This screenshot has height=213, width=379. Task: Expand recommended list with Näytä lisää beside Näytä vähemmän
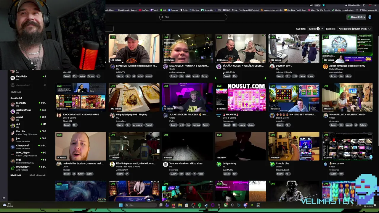click(x=16, y=175)
